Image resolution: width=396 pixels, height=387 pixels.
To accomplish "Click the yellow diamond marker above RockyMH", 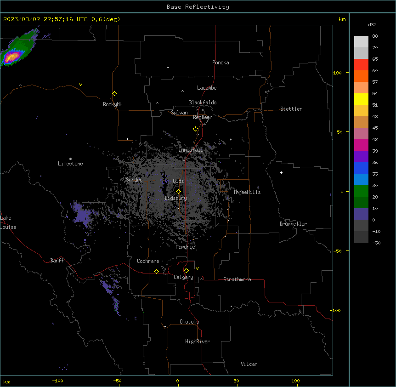I will [x=114, y=94].
